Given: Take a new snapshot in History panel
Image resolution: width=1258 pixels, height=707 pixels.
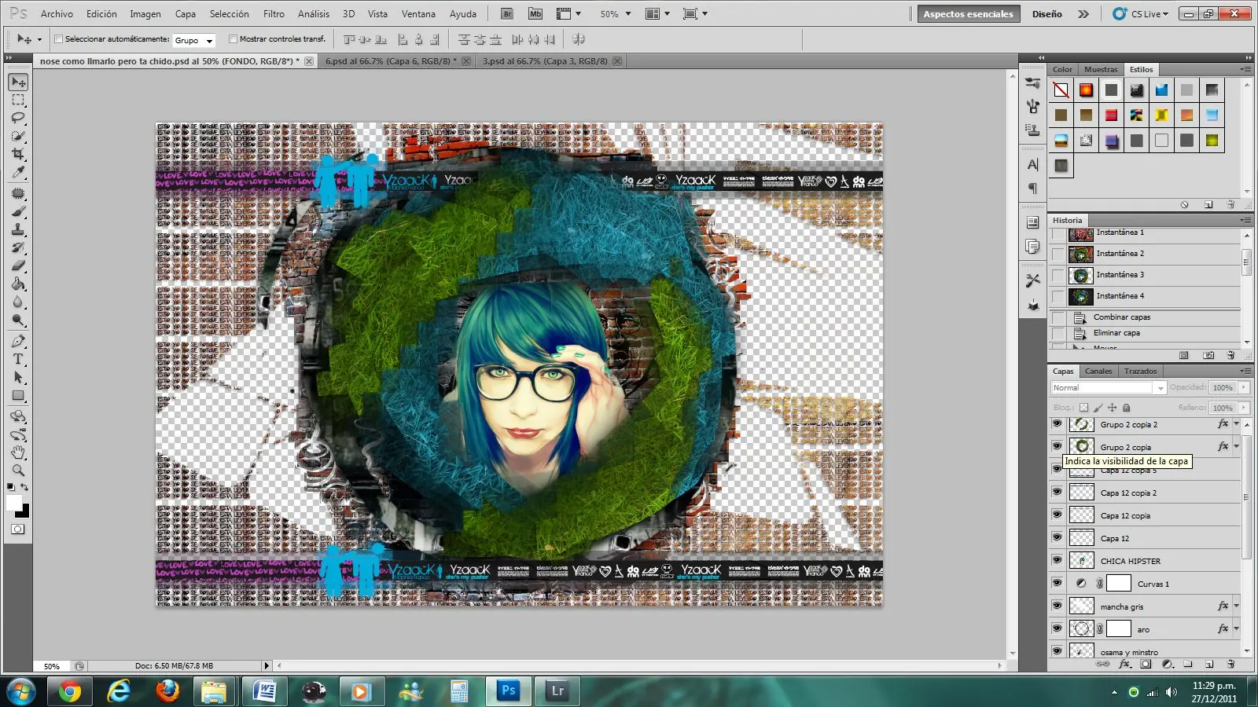Looking at the screenshot, I should coord(1209,356).
